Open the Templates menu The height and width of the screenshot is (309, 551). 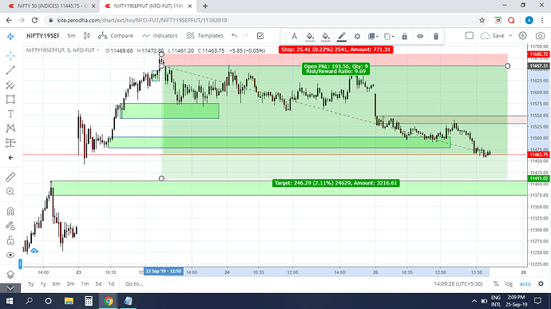(205, 35)
